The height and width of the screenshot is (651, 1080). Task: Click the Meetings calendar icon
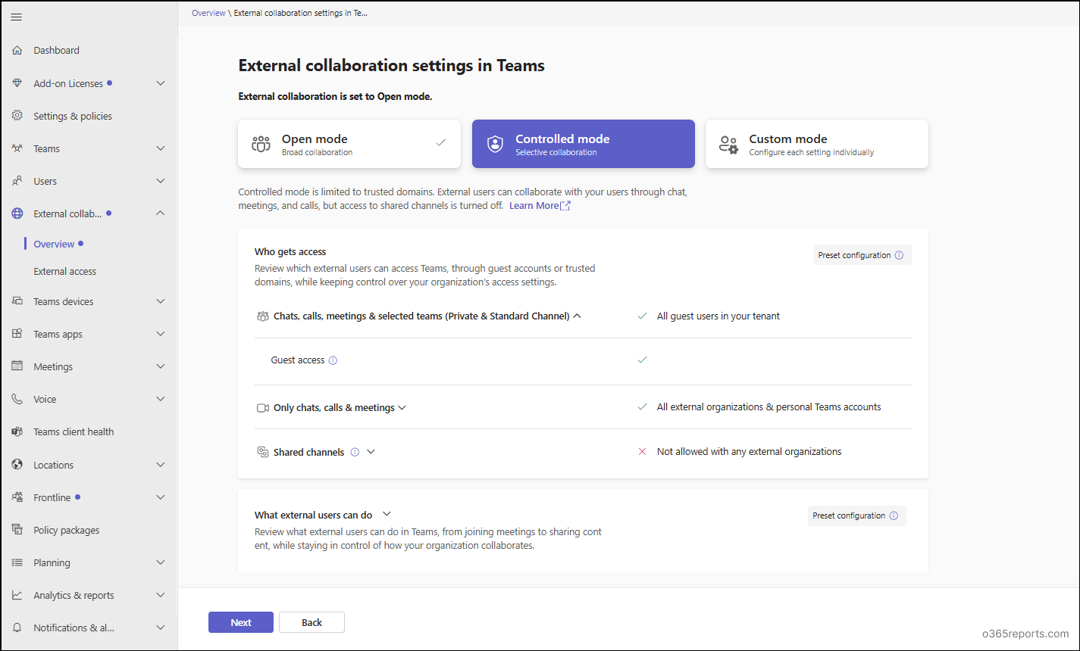(17, 366)
